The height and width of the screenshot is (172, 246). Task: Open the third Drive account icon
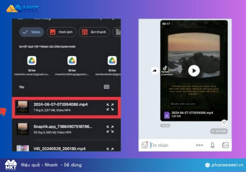(x=112, y=60)
